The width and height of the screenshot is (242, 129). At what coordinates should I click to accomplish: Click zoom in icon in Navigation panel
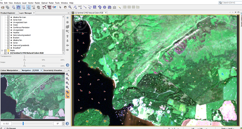tap(67, 75)
